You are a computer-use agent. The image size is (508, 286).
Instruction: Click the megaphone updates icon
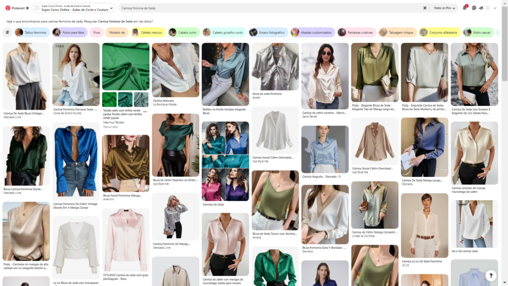481,8
